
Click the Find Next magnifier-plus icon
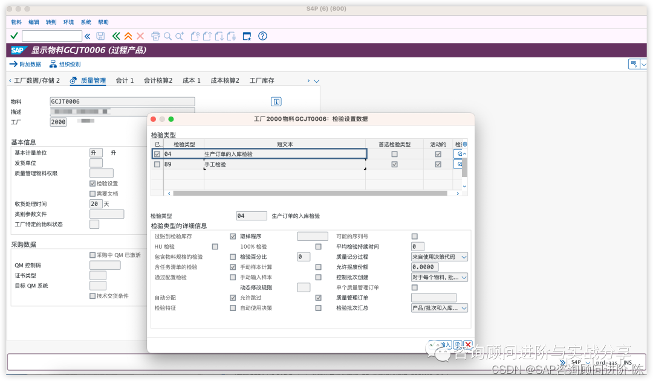coord(180,36)
